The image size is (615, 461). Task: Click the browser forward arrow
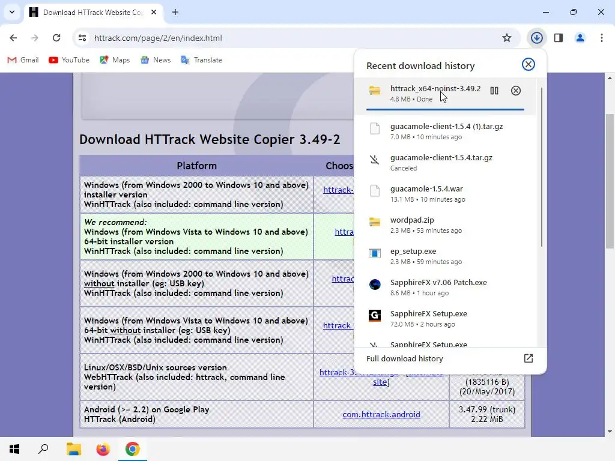click(35, 38)
